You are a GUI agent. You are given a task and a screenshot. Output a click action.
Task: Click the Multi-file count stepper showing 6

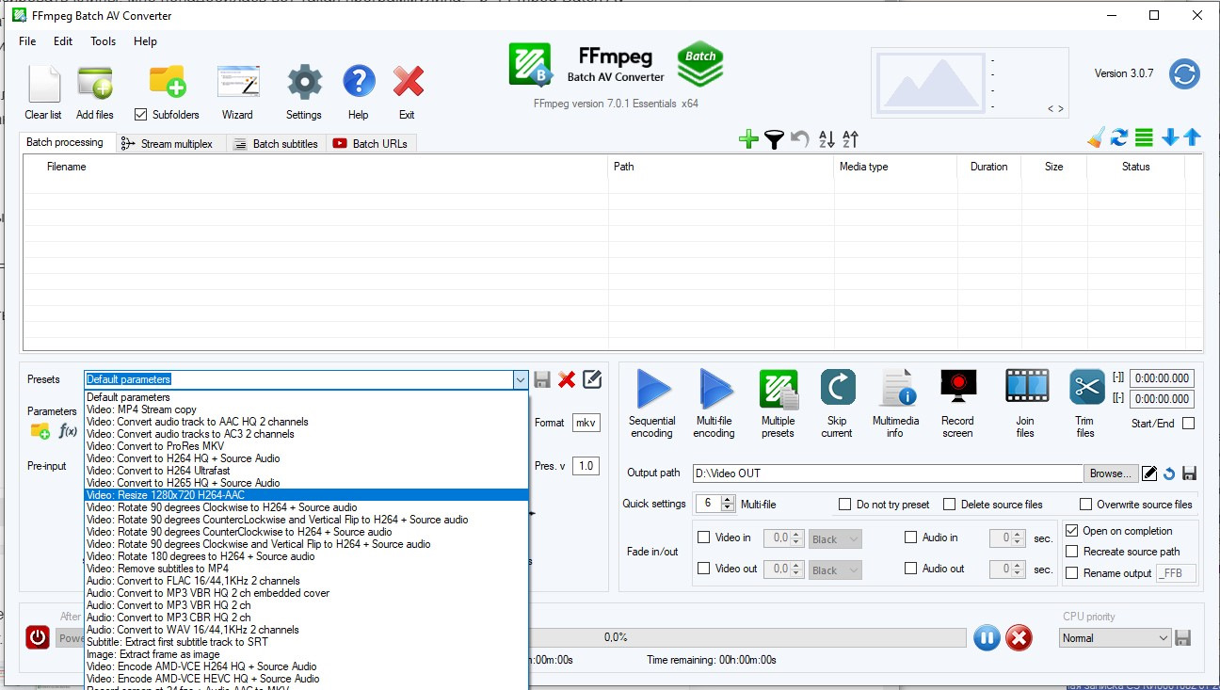(x=714, y=504)
